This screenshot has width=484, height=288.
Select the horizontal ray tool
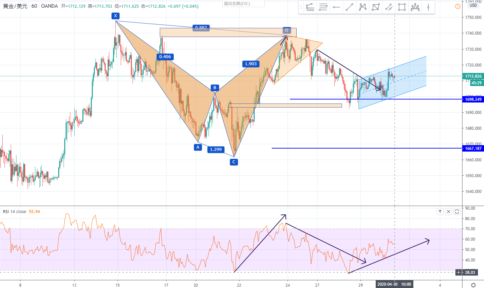pos(336,7)
